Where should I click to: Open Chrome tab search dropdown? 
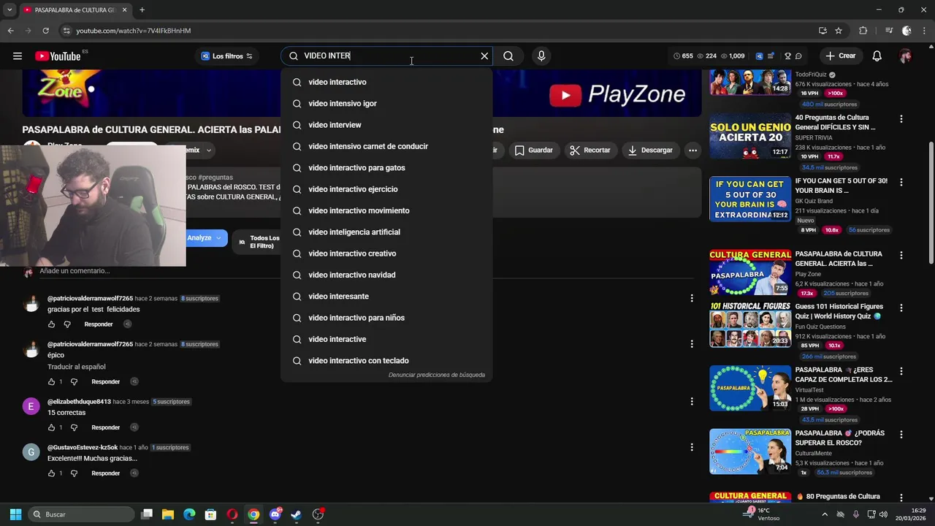pyautogui.click(x=9, y=10)
